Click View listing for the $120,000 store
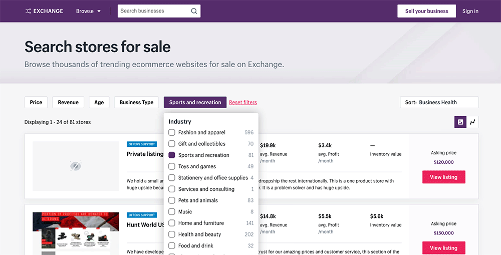Viewport: 501px width, 255px height. [x=443, y=177]
